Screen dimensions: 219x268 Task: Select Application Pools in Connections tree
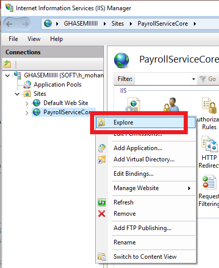click(x=57, y=85)
